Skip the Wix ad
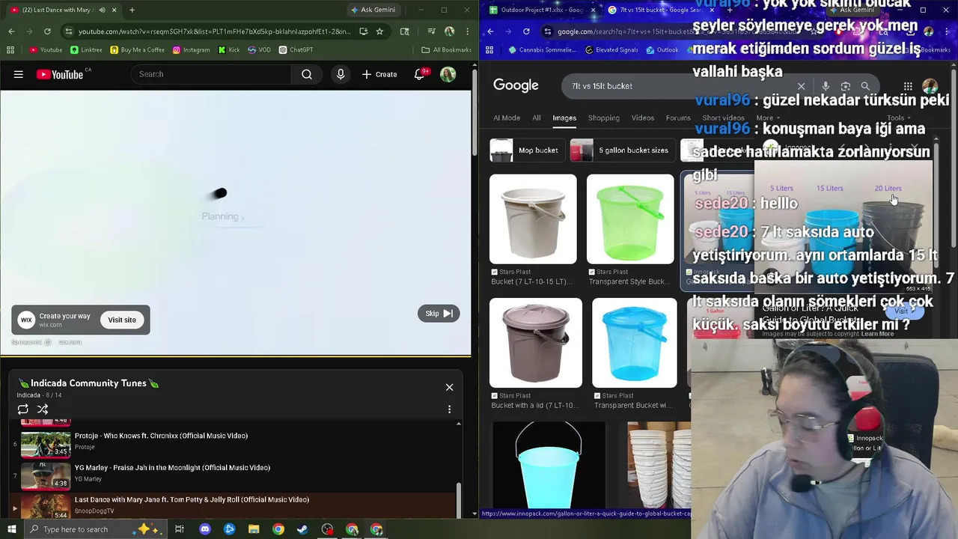 pos(439,314)
